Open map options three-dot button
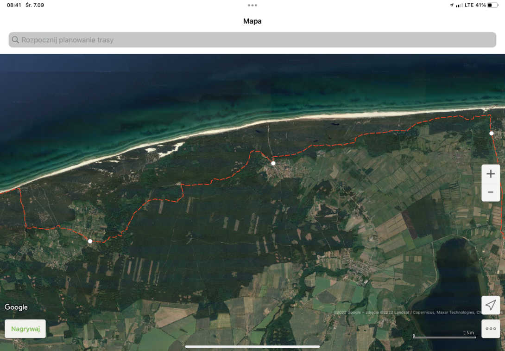 click(491, 329)
